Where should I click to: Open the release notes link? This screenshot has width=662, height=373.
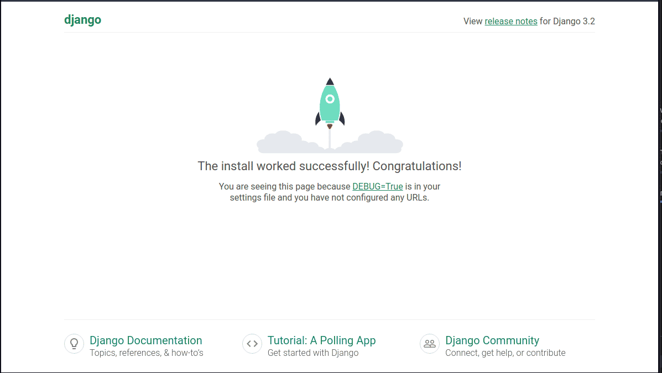[511, 21]
